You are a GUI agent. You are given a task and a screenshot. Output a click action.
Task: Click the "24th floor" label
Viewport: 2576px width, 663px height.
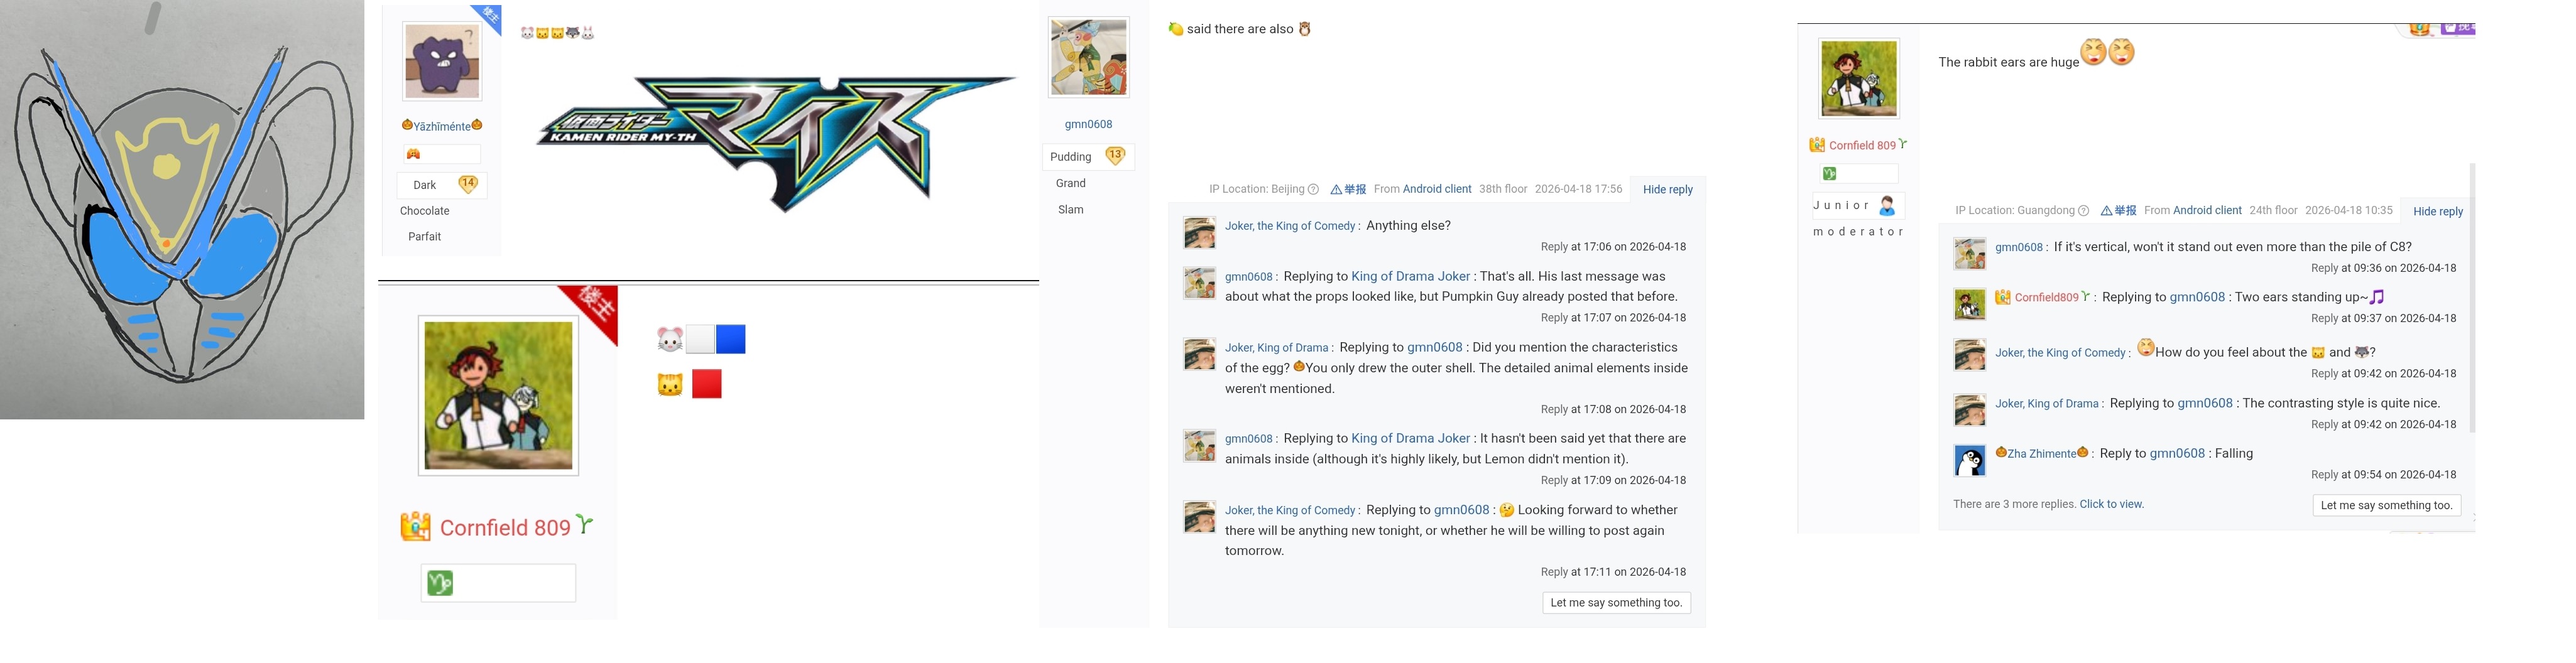point(2273,211)
